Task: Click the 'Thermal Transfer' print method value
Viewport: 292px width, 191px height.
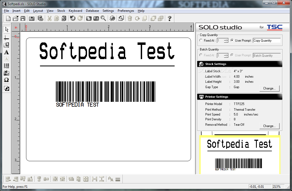Action: point(244,109)
